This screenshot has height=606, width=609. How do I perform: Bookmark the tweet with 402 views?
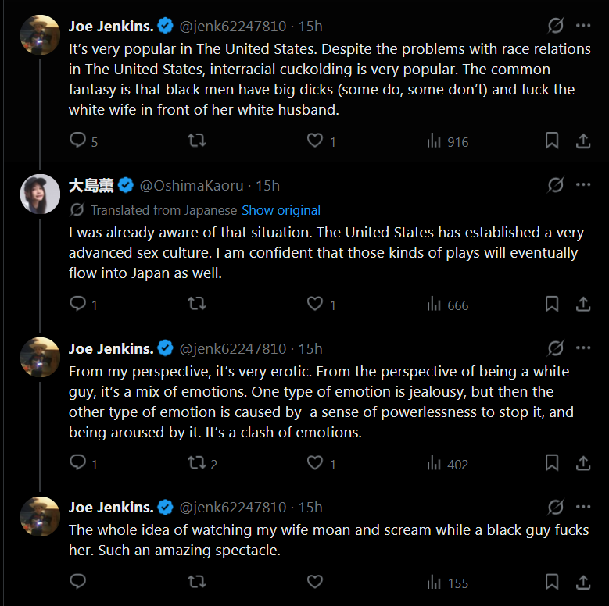click(x=551, y=464)
